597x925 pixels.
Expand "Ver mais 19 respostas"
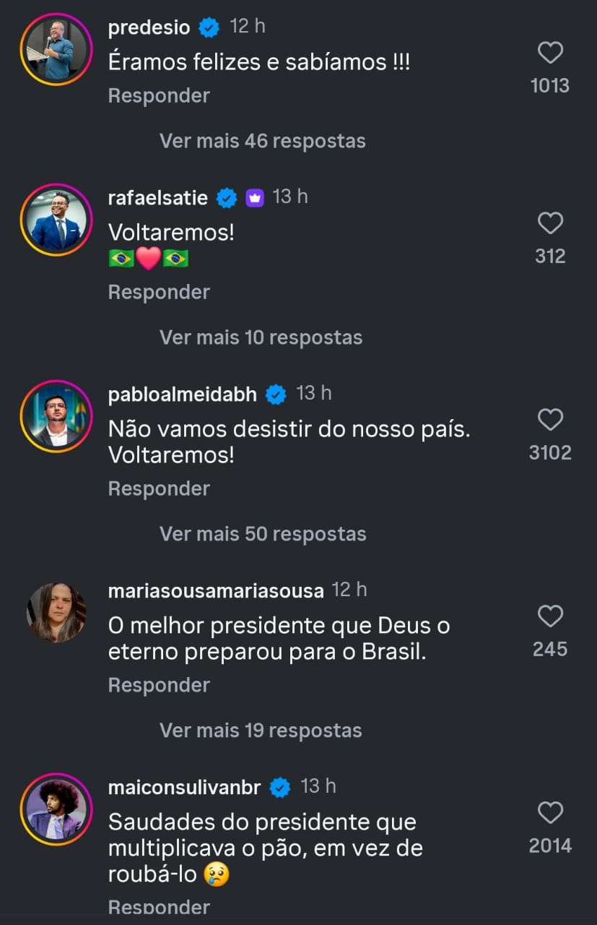[x=261, y=731]
